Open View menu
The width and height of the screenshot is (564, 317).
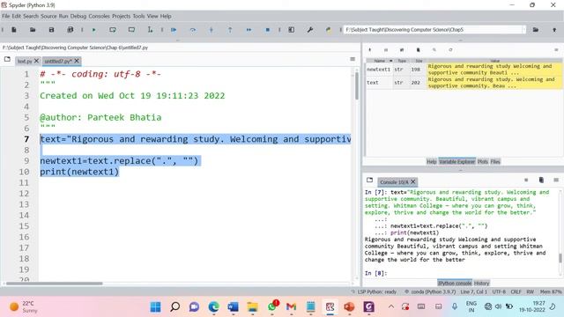[x=152, y=16]
